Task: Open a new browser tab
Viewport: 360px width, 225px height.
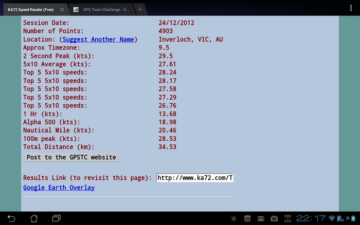Action: (140, 9)
